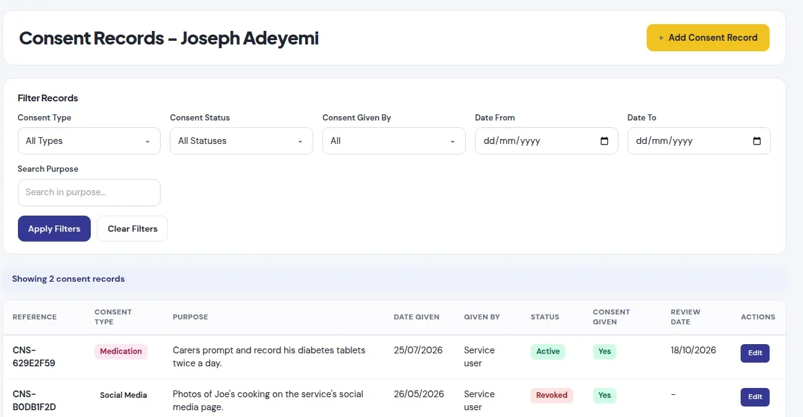Click the date given 26/05/2026

coord(419,394)
